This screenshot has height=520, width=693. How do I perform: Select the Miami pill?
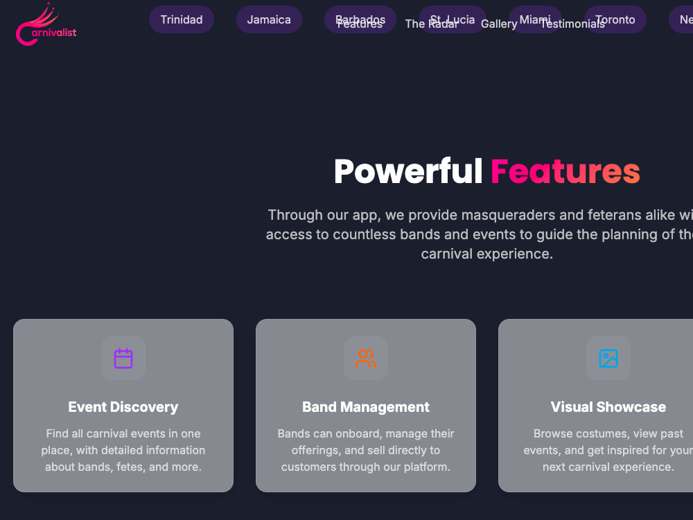coord(535,19)
